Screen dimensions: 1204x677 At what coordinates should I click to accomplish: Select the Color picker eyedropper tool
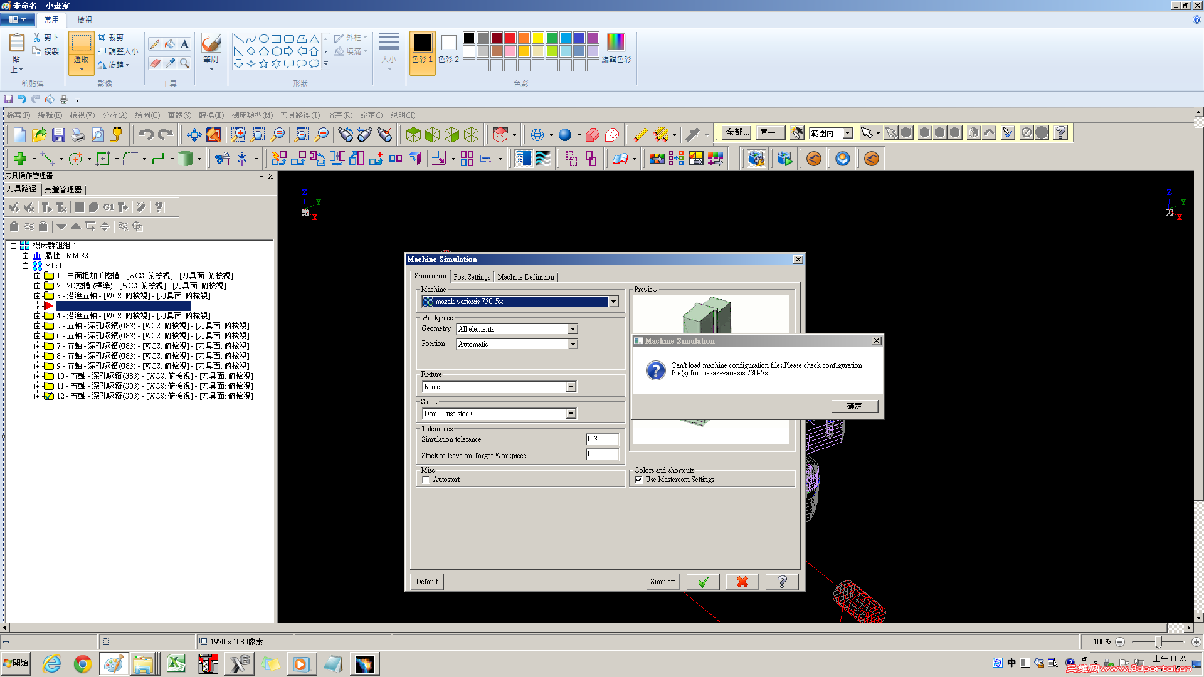pyautogui.click(x=170, y=63)
